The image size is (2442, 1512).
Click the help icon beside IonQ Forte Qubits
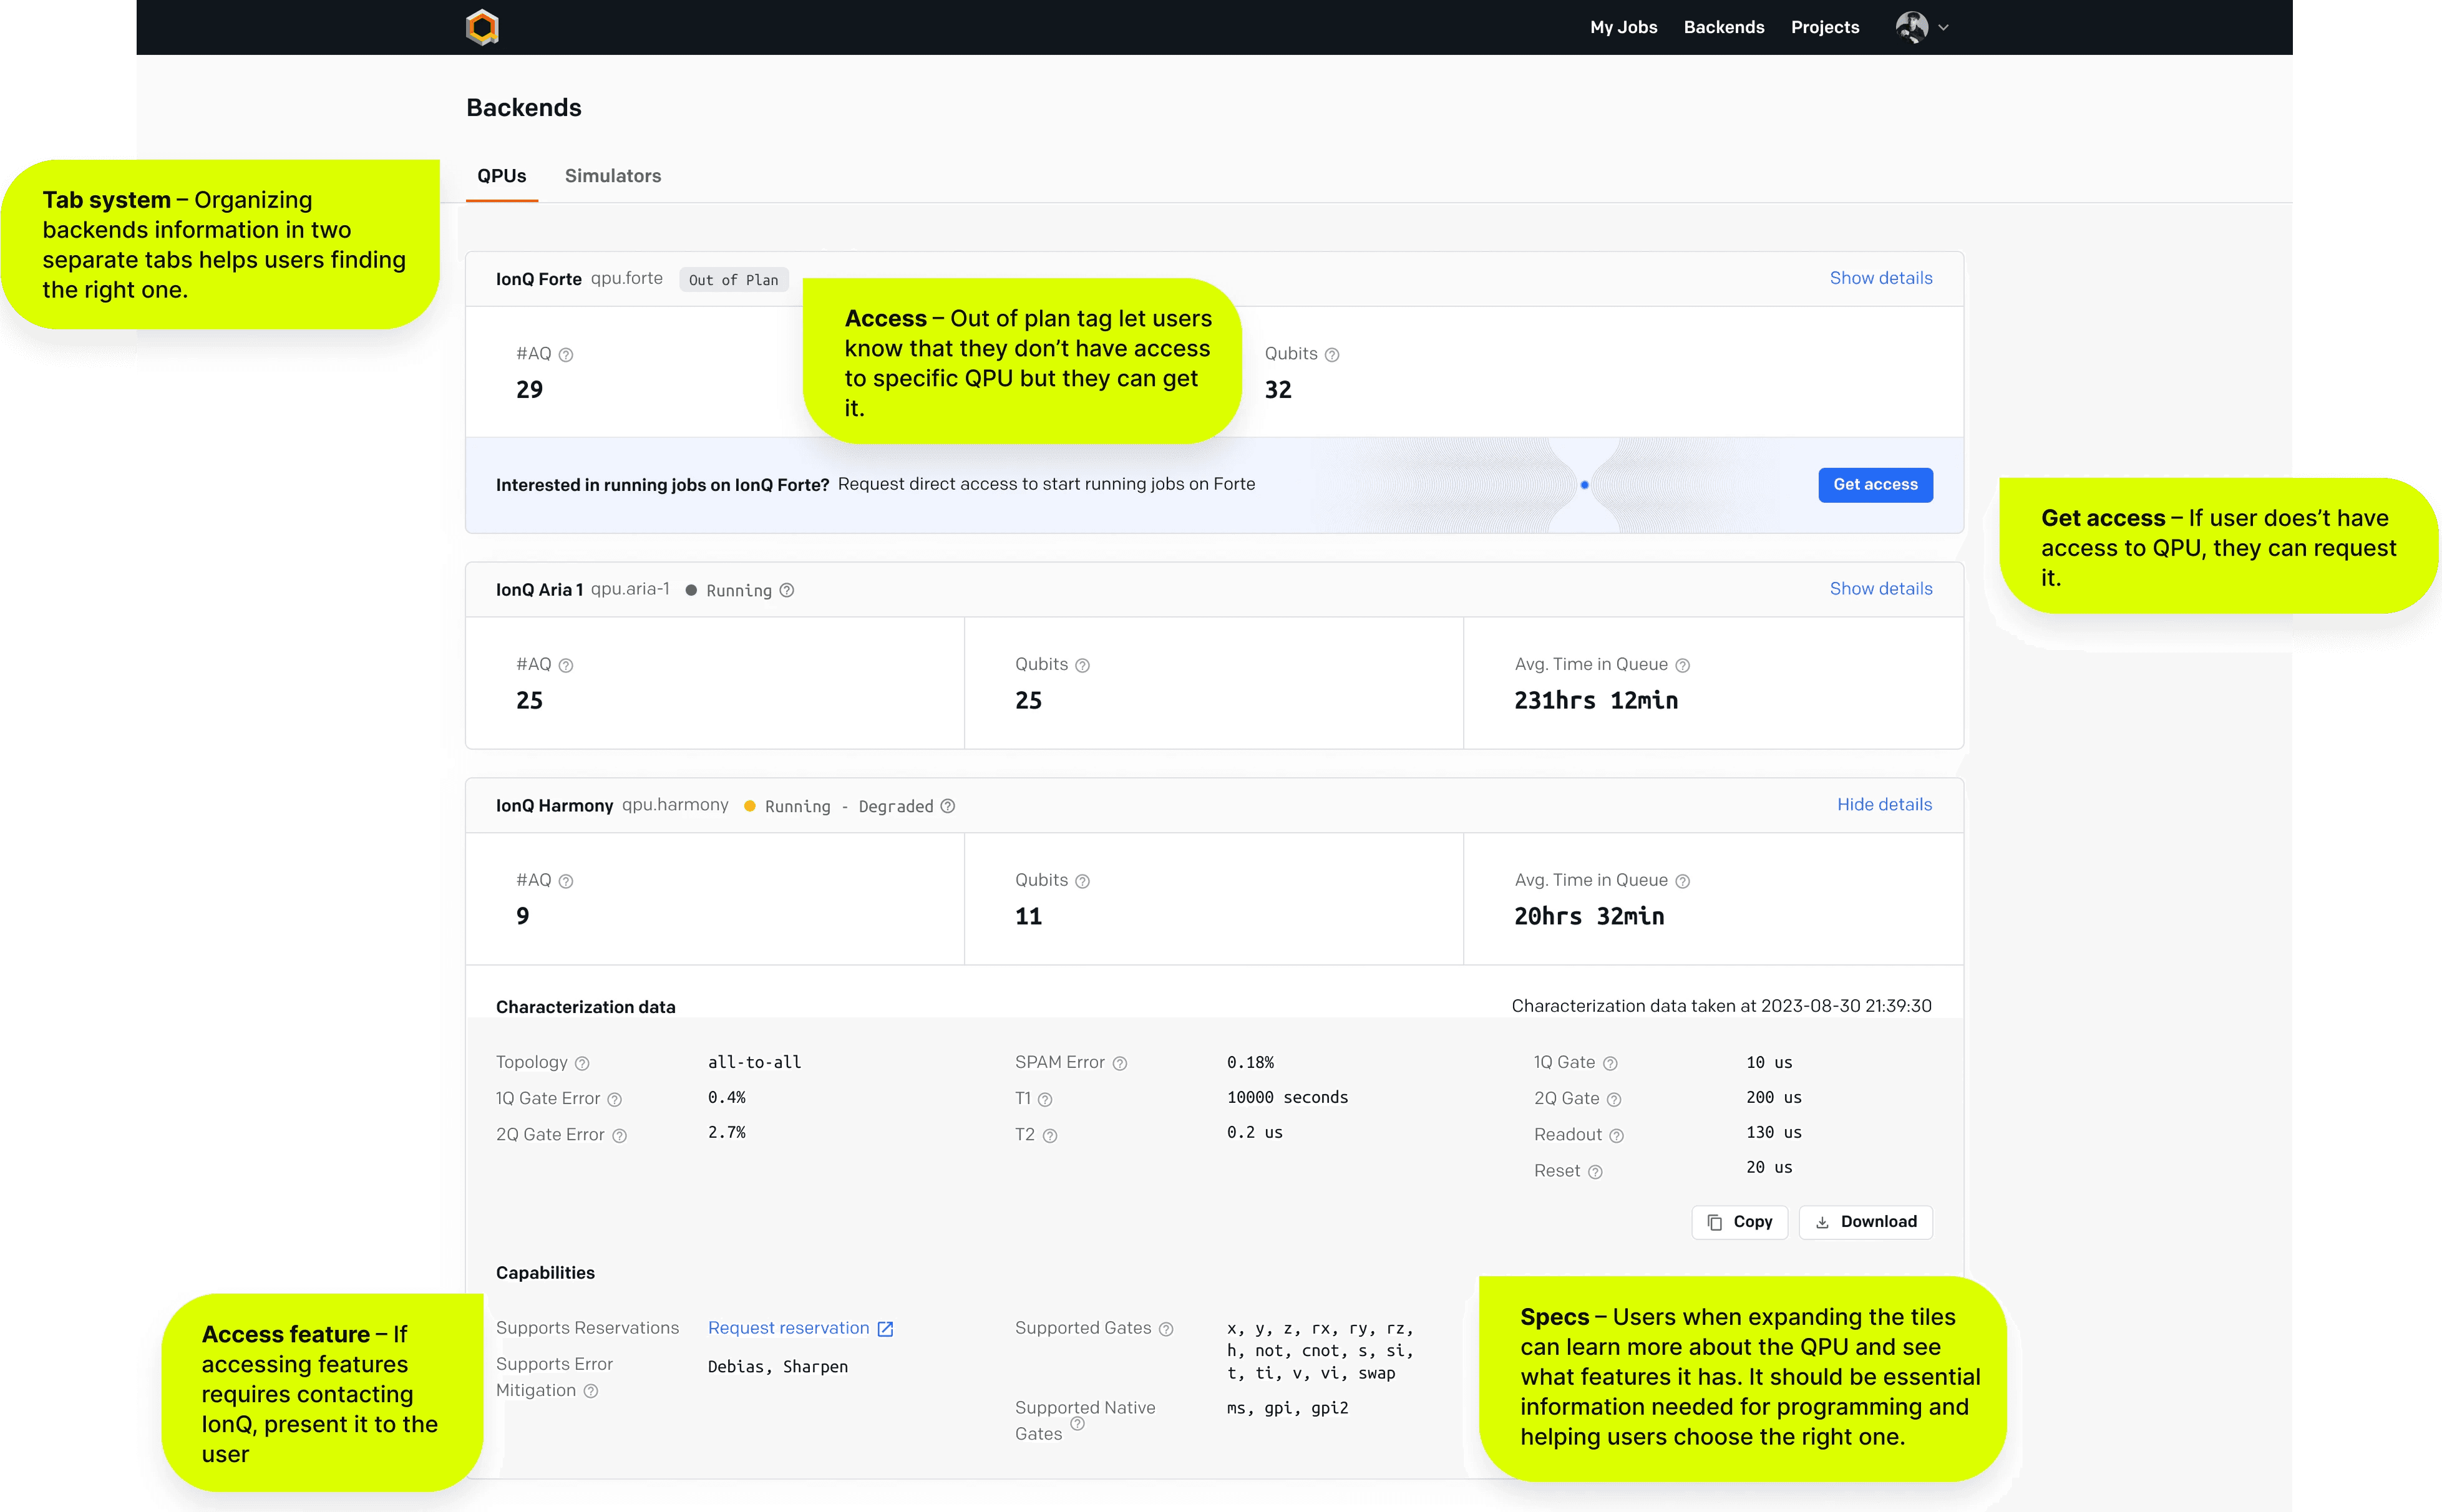[1332, 355]
